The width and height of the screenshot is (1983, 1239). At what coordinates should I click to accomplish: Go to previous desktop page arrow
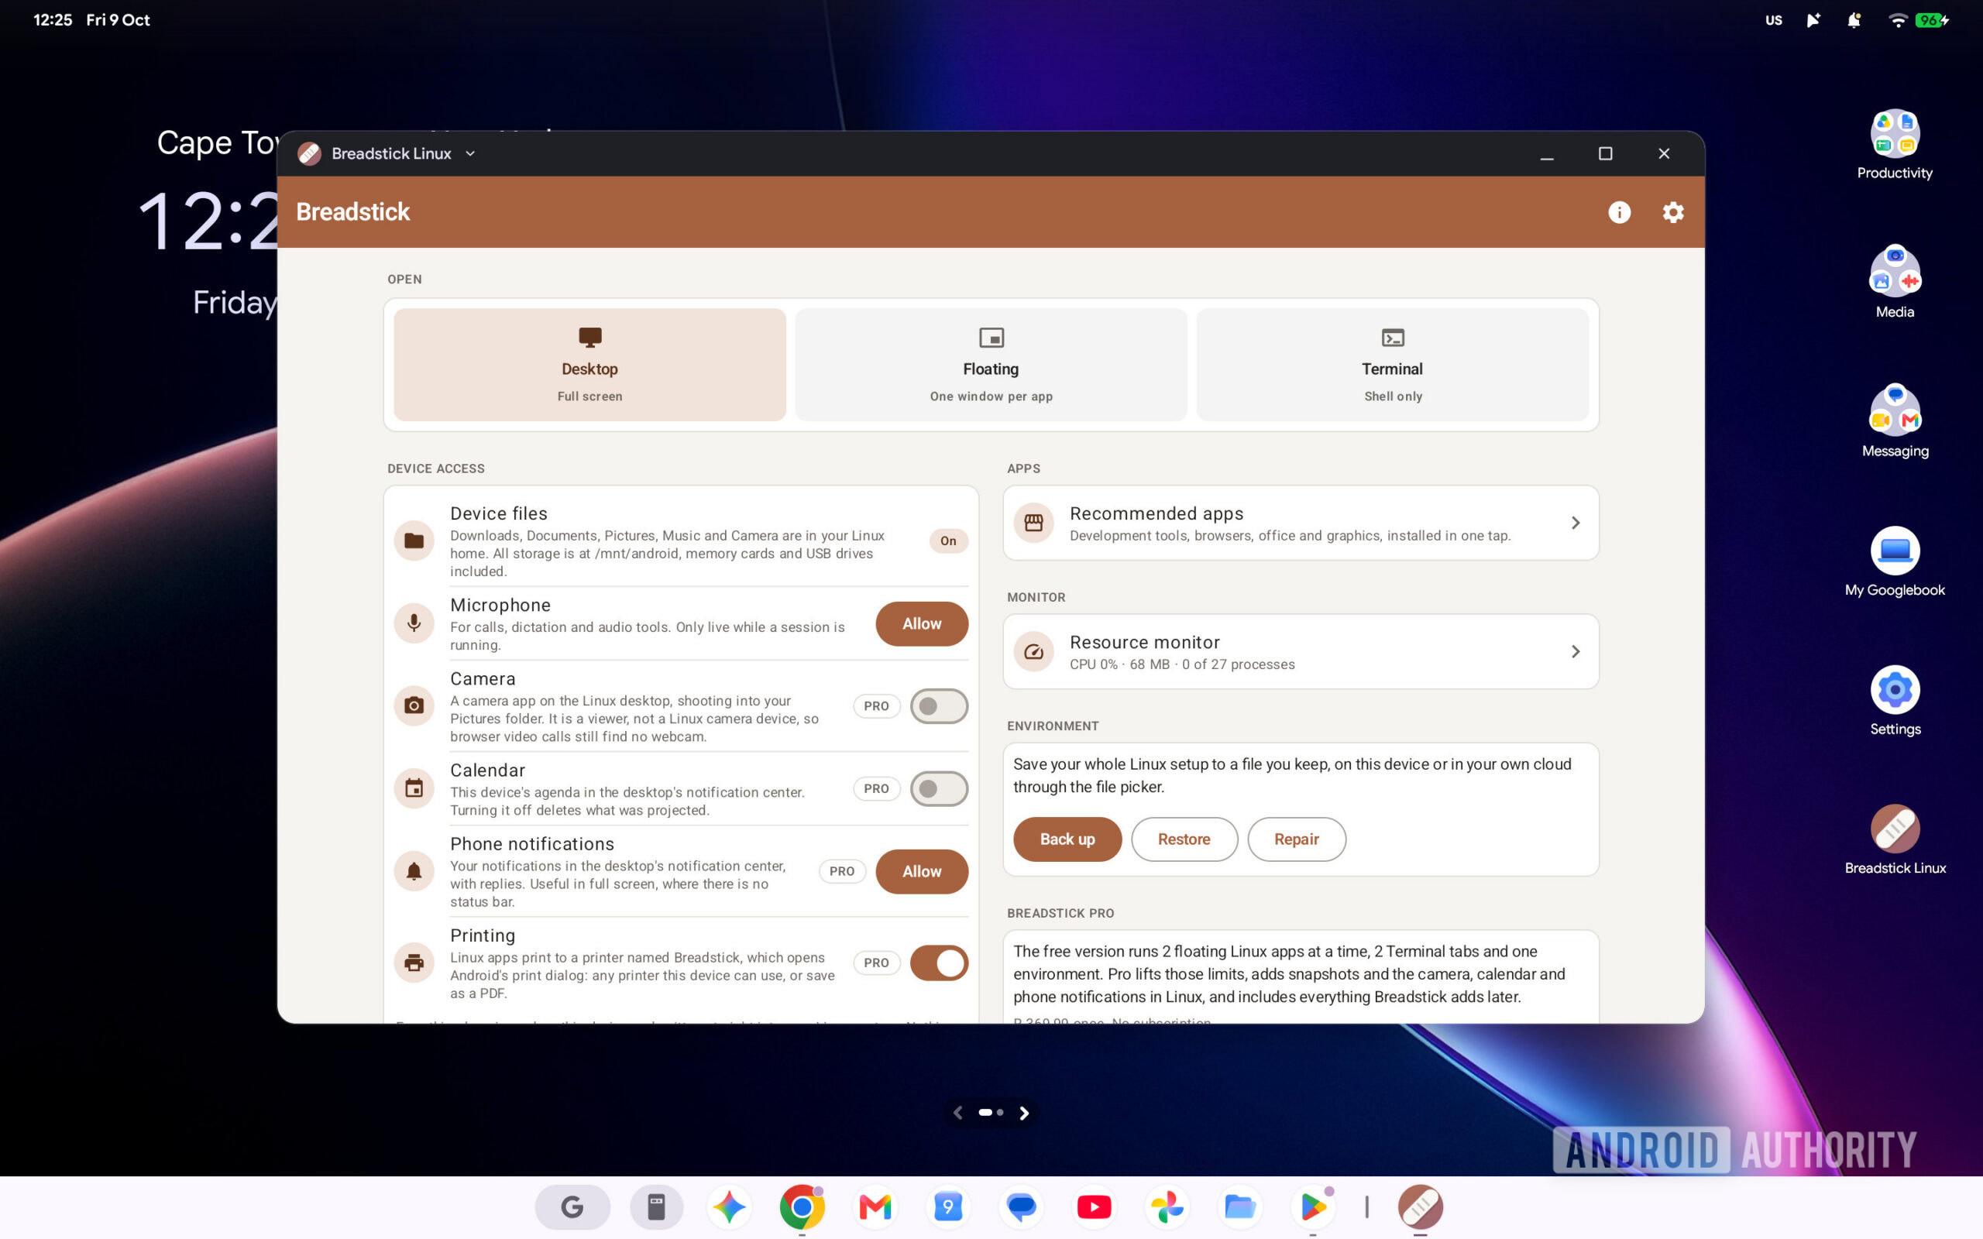[x=957, y=1113]
